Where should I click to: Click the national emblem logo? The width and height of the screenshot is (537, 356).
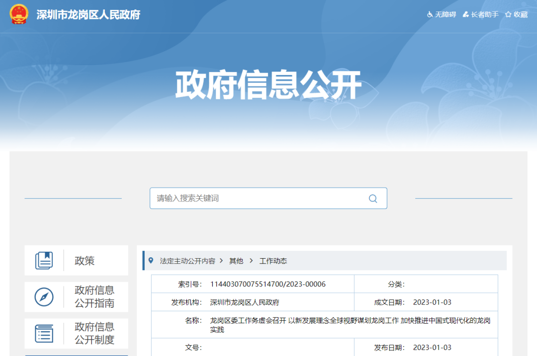pyautogui.click(x=19, y=14)
